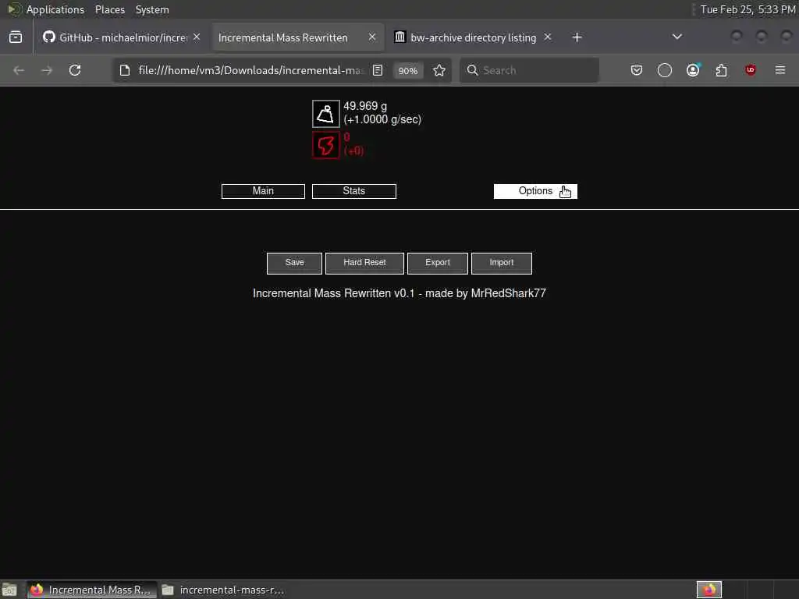Select Incremental Mass R... taskbar window
Image resolution: width=799 pixels, height=599 pixels.
(x=92, y=590)
